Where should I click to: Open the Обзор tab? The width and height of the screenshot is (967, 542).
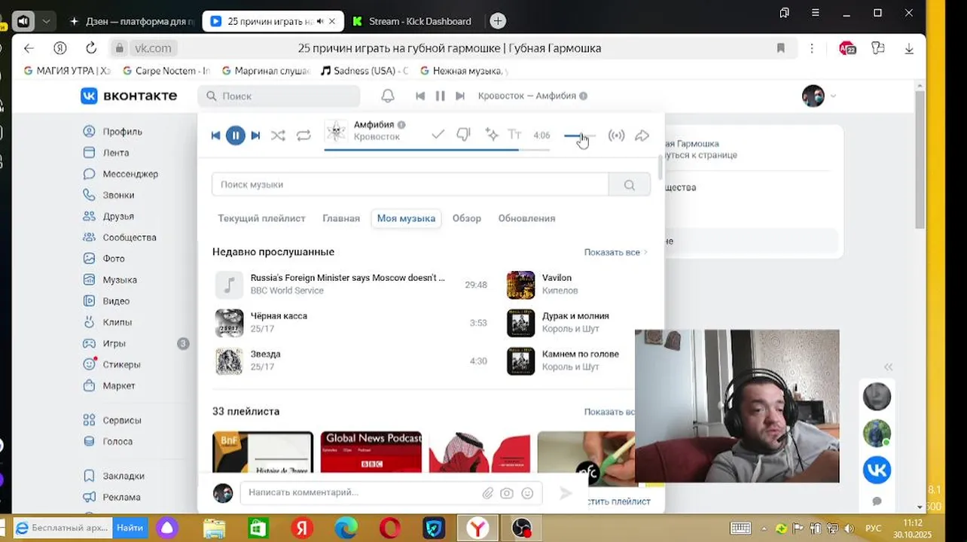pos(467,218)
